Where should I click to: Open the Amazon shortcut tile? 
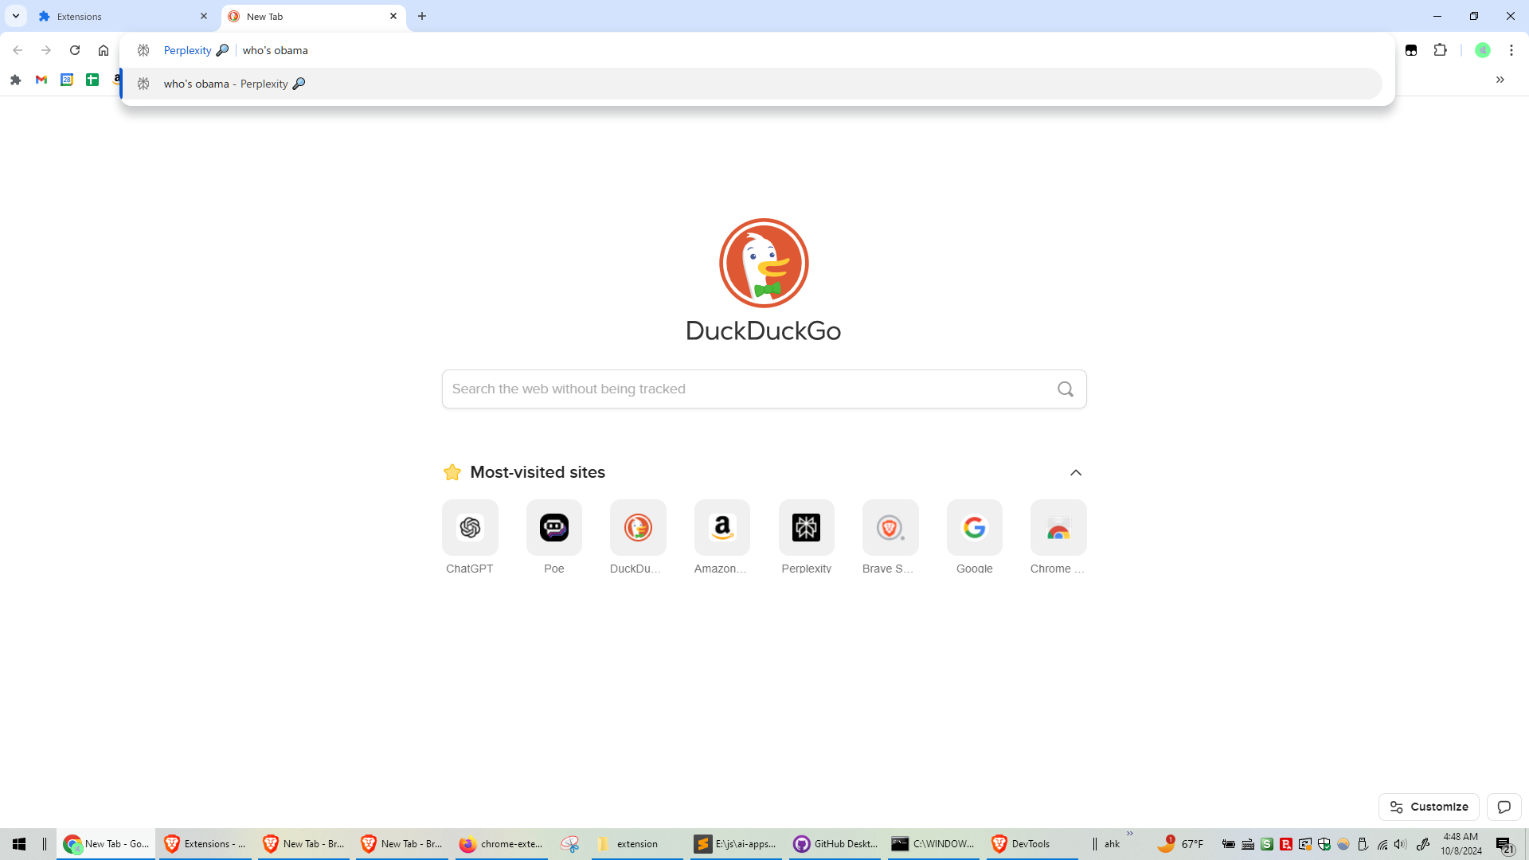[721, 527]
